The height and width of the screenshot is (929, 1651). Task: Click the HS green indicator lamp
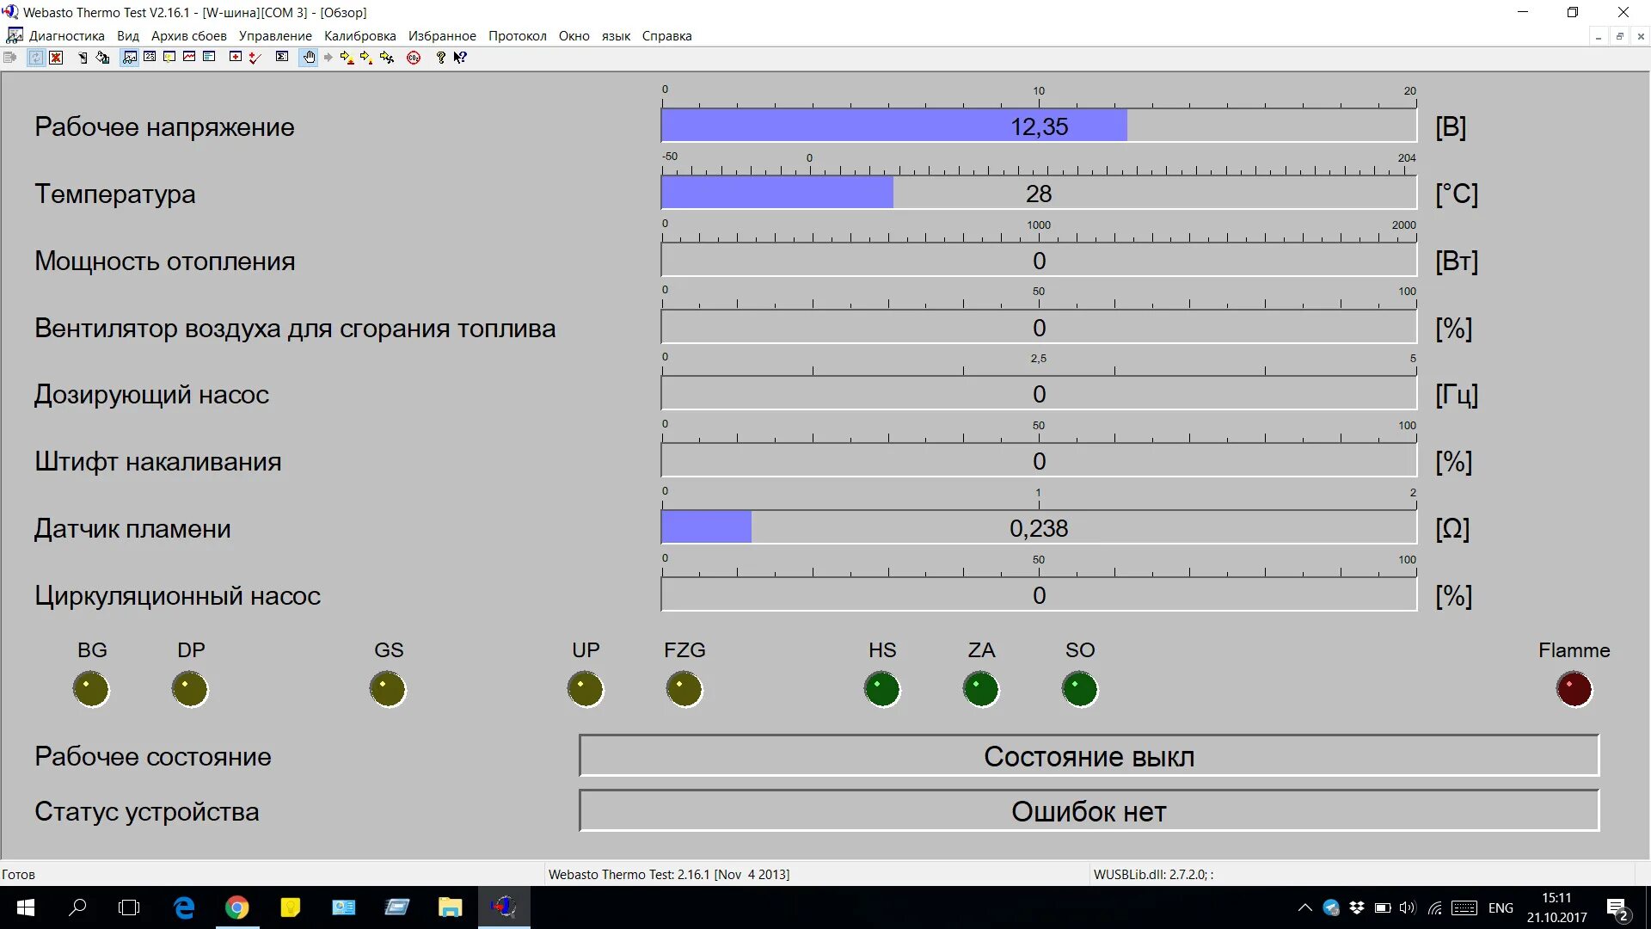pyautogui.click(x=881, y=689)
